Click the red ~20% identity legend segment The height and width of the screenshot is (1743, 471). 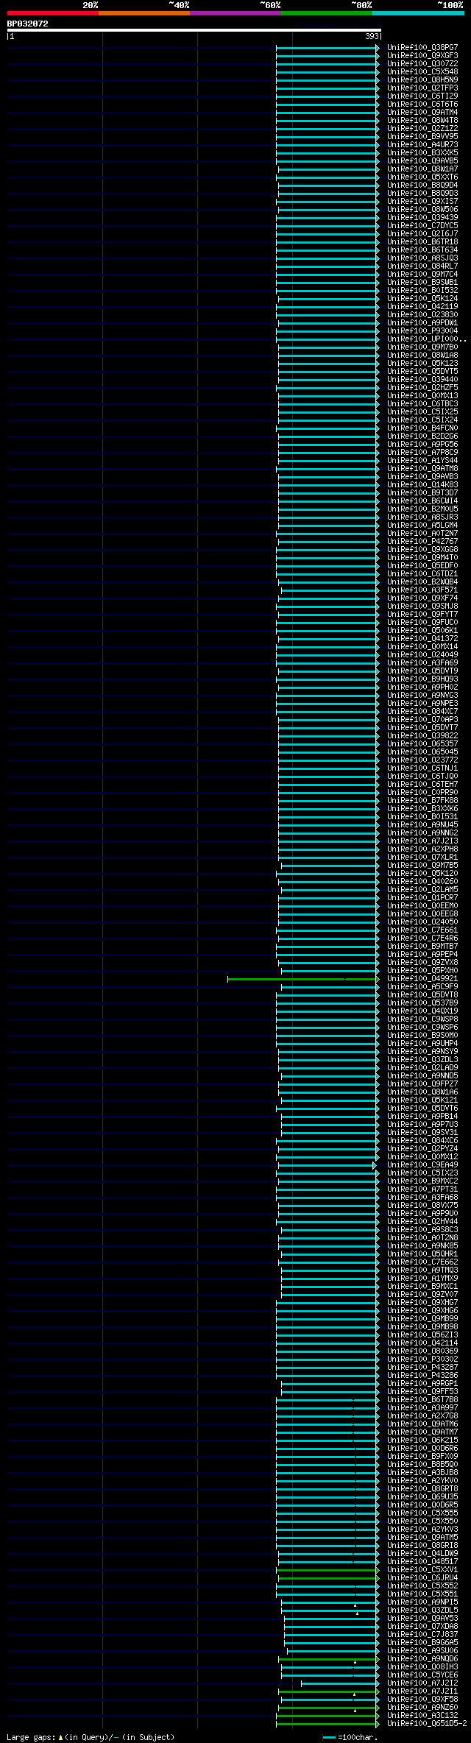53,13
